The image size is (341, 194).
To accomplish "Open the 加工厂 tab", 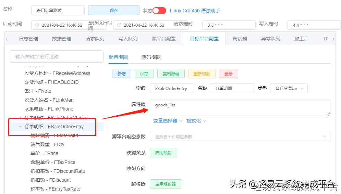I will 302,39.
